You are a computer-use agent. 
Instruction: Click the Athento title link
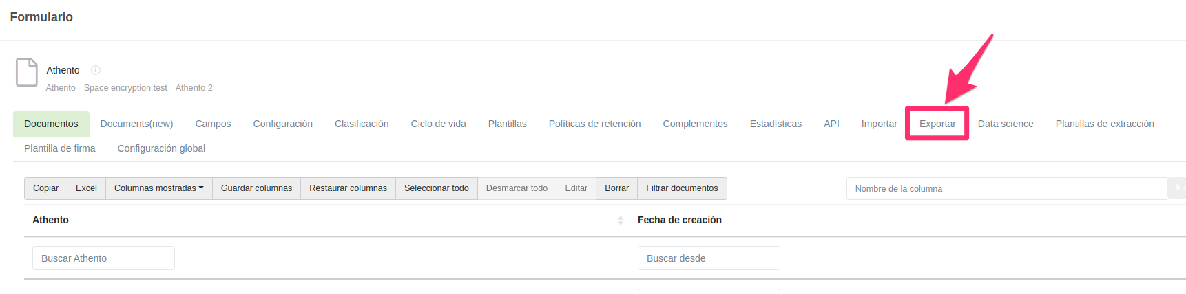coord(63,70)
